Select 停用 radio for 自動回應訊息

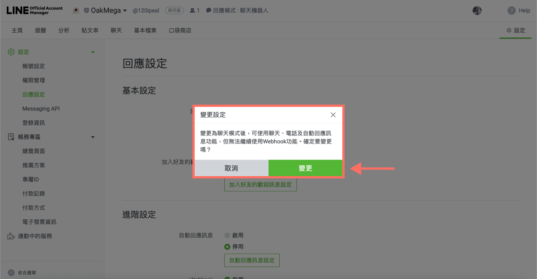[227, 247]
